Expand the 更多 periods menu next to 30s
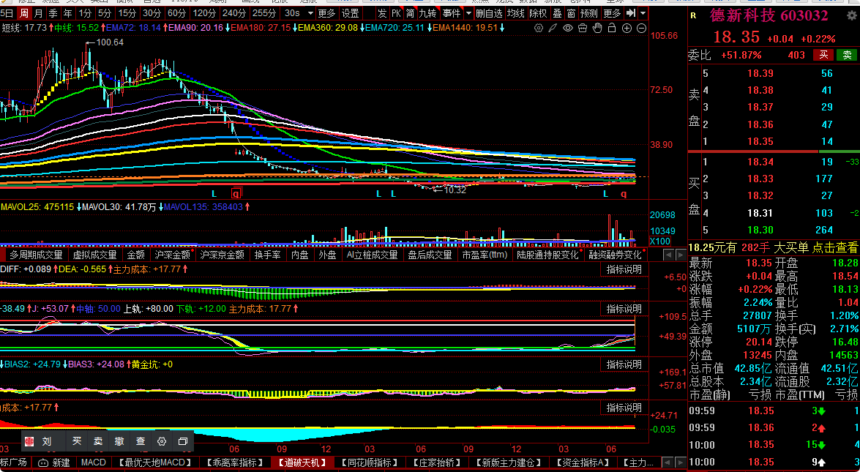The height and width of the screenshot is (472, 860). [327, 12]
